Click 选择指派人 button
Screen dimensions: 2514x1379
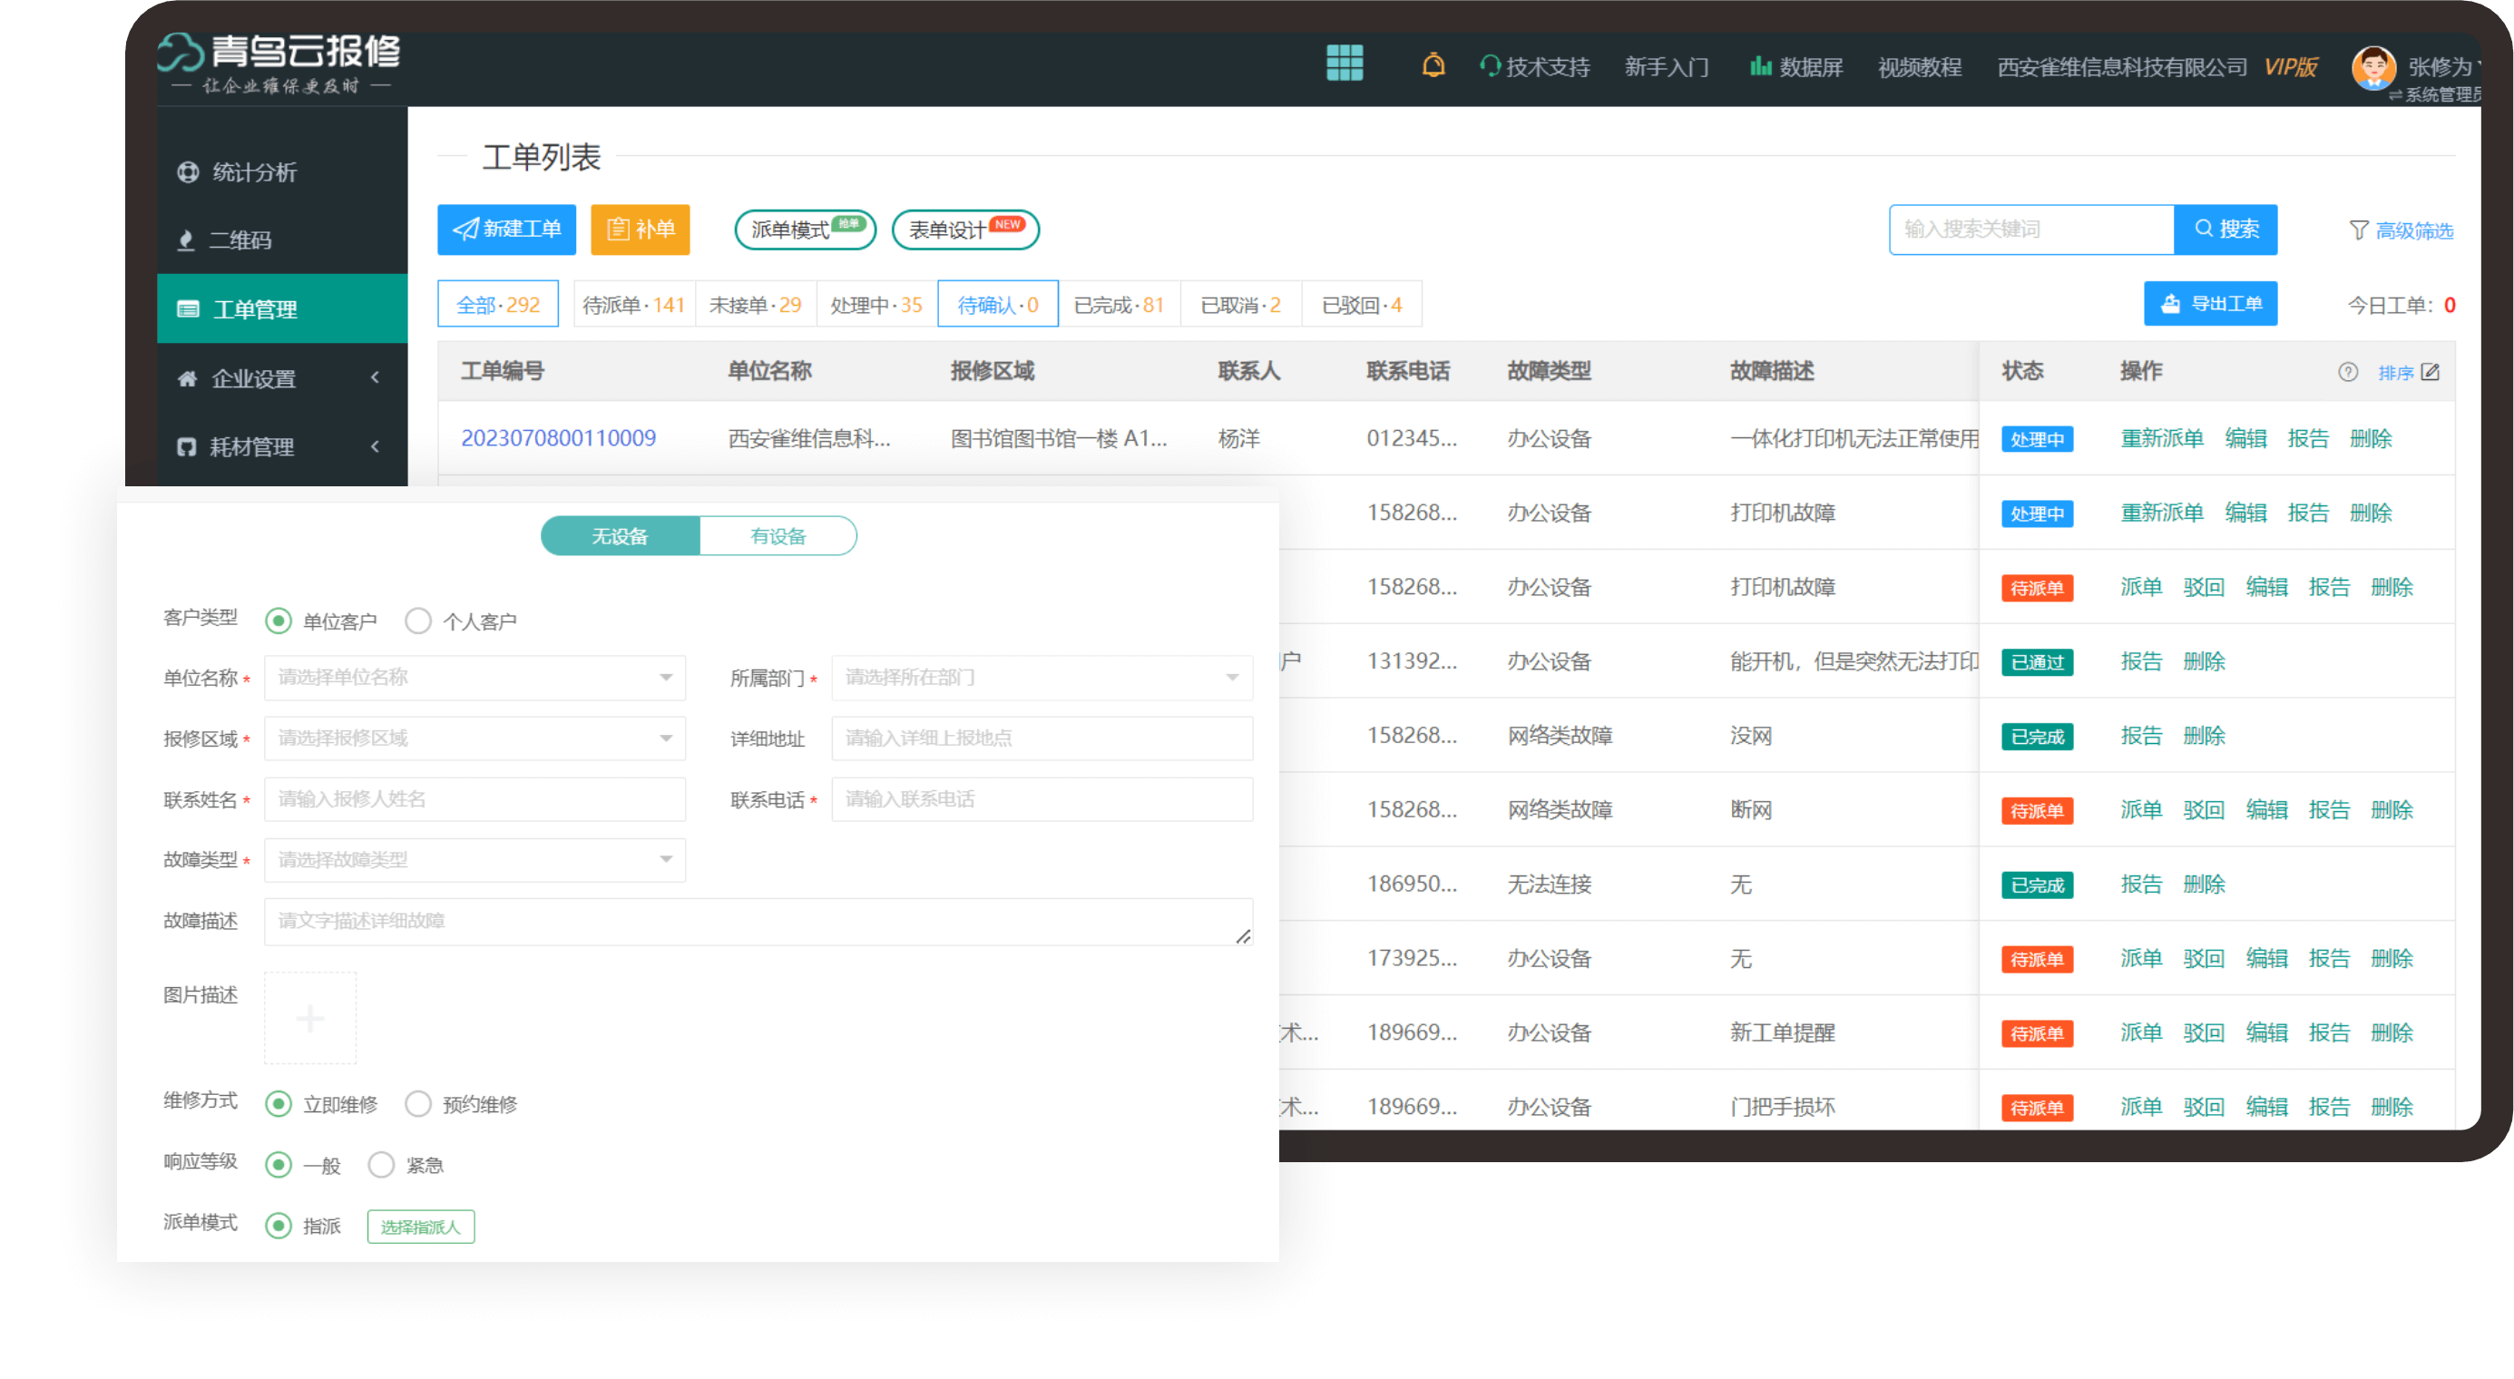coord(421,1227)
